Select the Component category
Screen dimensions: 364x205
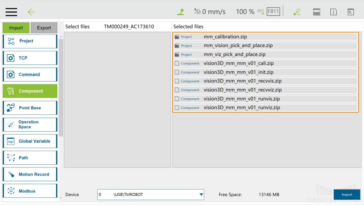point(30,91)
